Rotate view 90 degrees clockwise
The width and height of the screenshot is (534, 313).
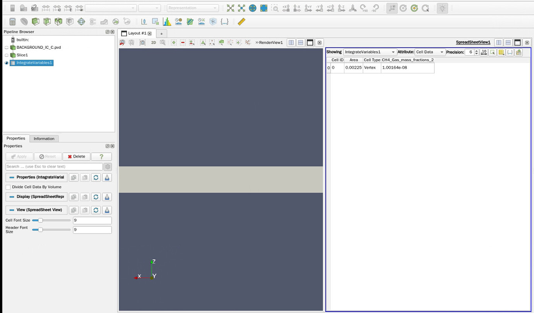pyautogui.click(x=364, y=8)
